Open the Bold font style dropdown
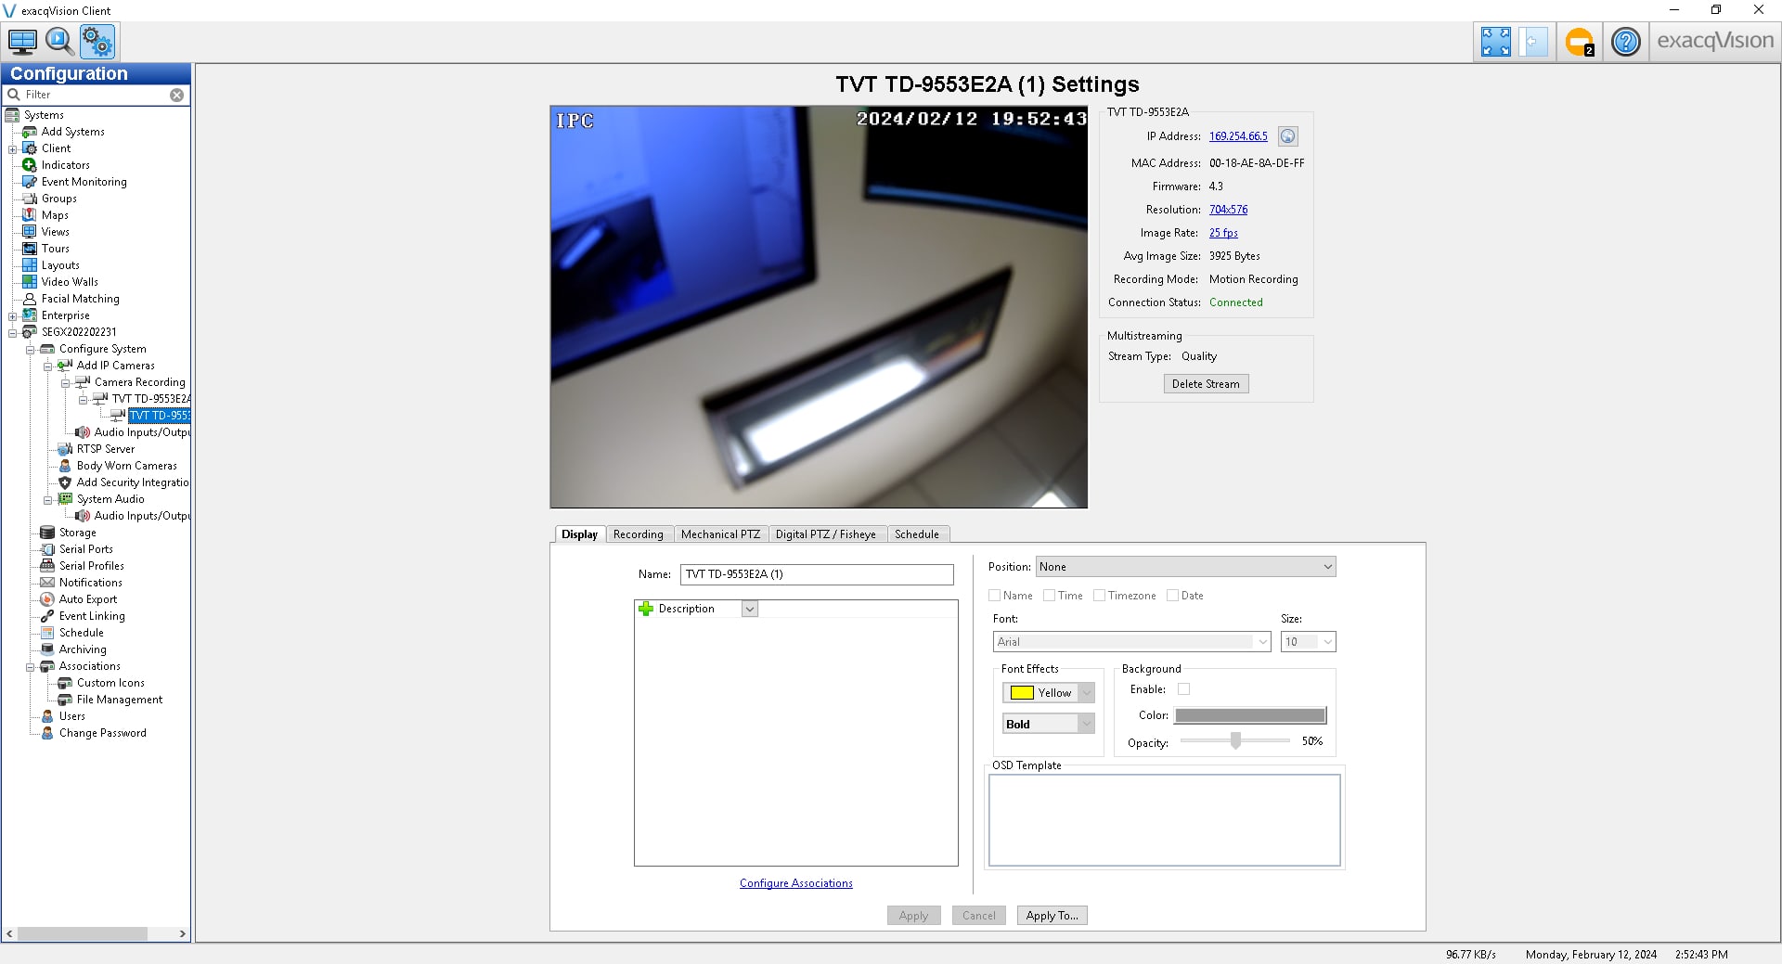The height and width of the screenshot is (964, 1782). (1049, 724)
